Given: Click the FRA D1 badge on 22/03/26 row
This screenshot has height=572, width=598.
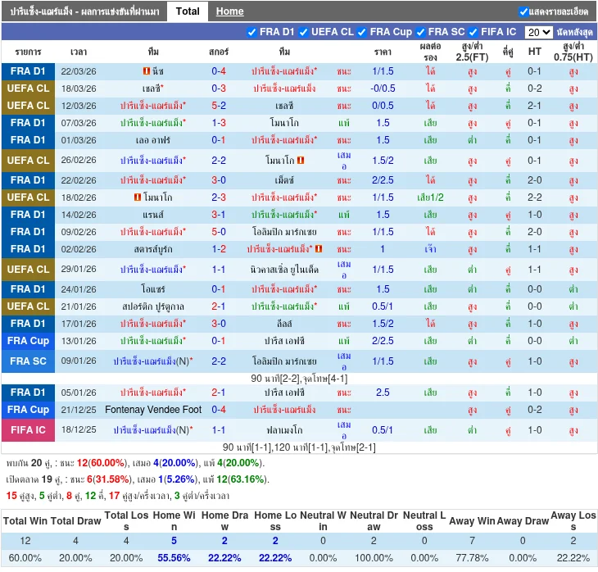Looking at the screenshot, I should point(29,71).
